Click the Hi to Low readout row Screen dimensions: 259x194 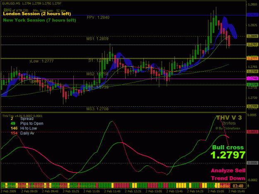(24, 128)
